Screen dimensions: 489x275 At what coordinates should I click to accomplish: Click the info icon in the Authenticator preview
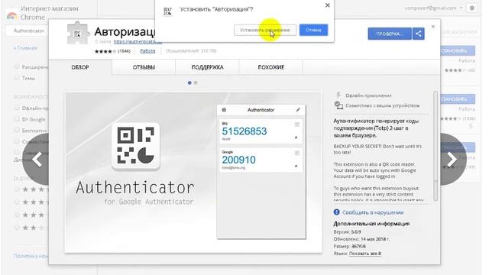click(224, 110)
